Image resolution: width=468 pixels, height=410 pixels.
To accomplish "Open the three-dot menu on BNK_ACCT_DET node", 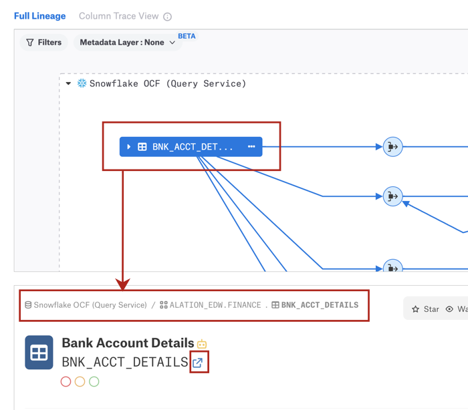I will 251,146.
